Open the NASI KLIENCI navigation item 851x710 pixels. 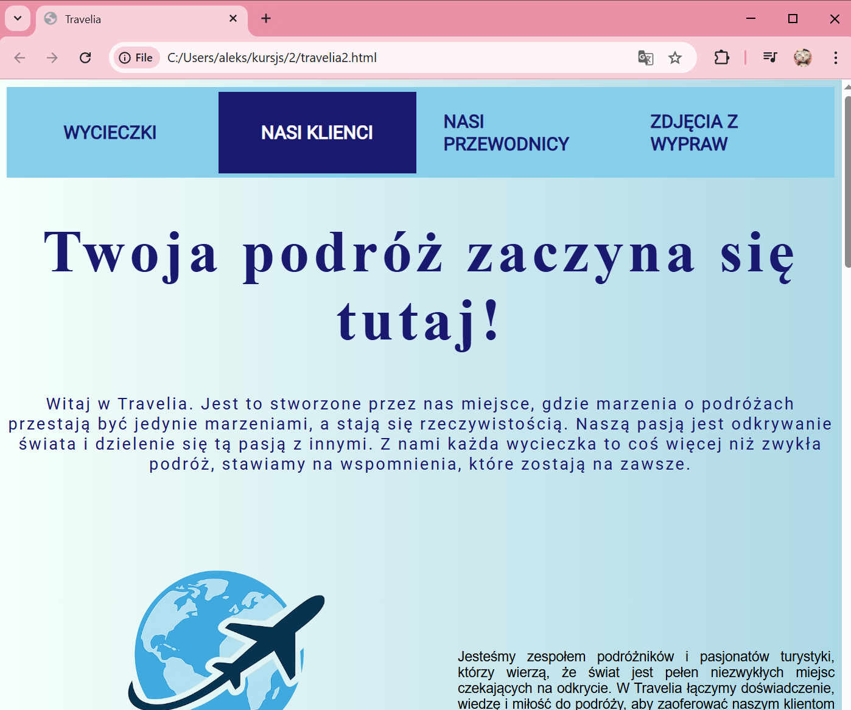[x=317, y=133]
